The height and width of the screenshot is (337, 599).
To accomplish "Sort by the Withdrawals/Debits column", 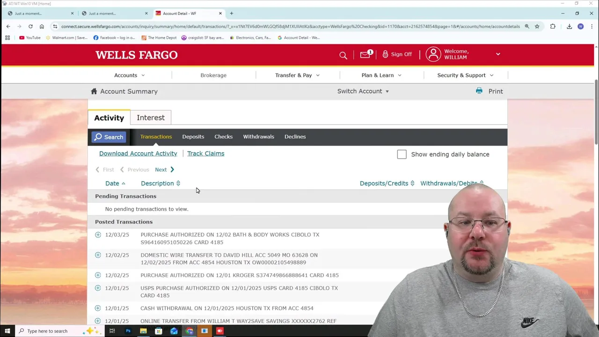I will pos(452,183).
